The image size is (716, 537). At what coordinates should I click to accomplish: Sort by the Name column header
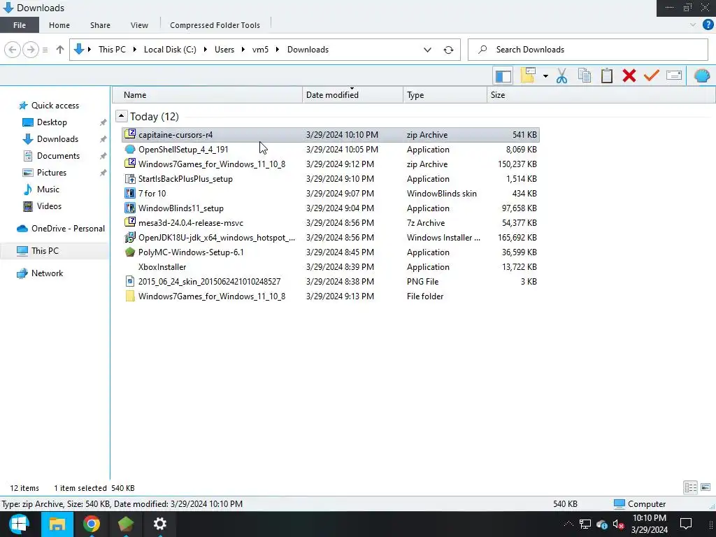coord(207,95)
